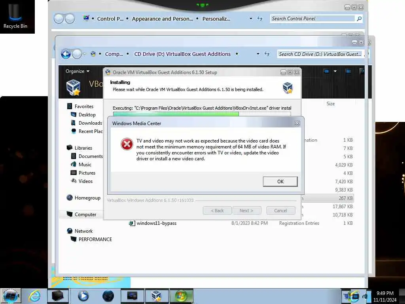The height and width of the screenshot is (304, 405).
Task: Click the Control Panel search magnifier icon
Action: 359,19
